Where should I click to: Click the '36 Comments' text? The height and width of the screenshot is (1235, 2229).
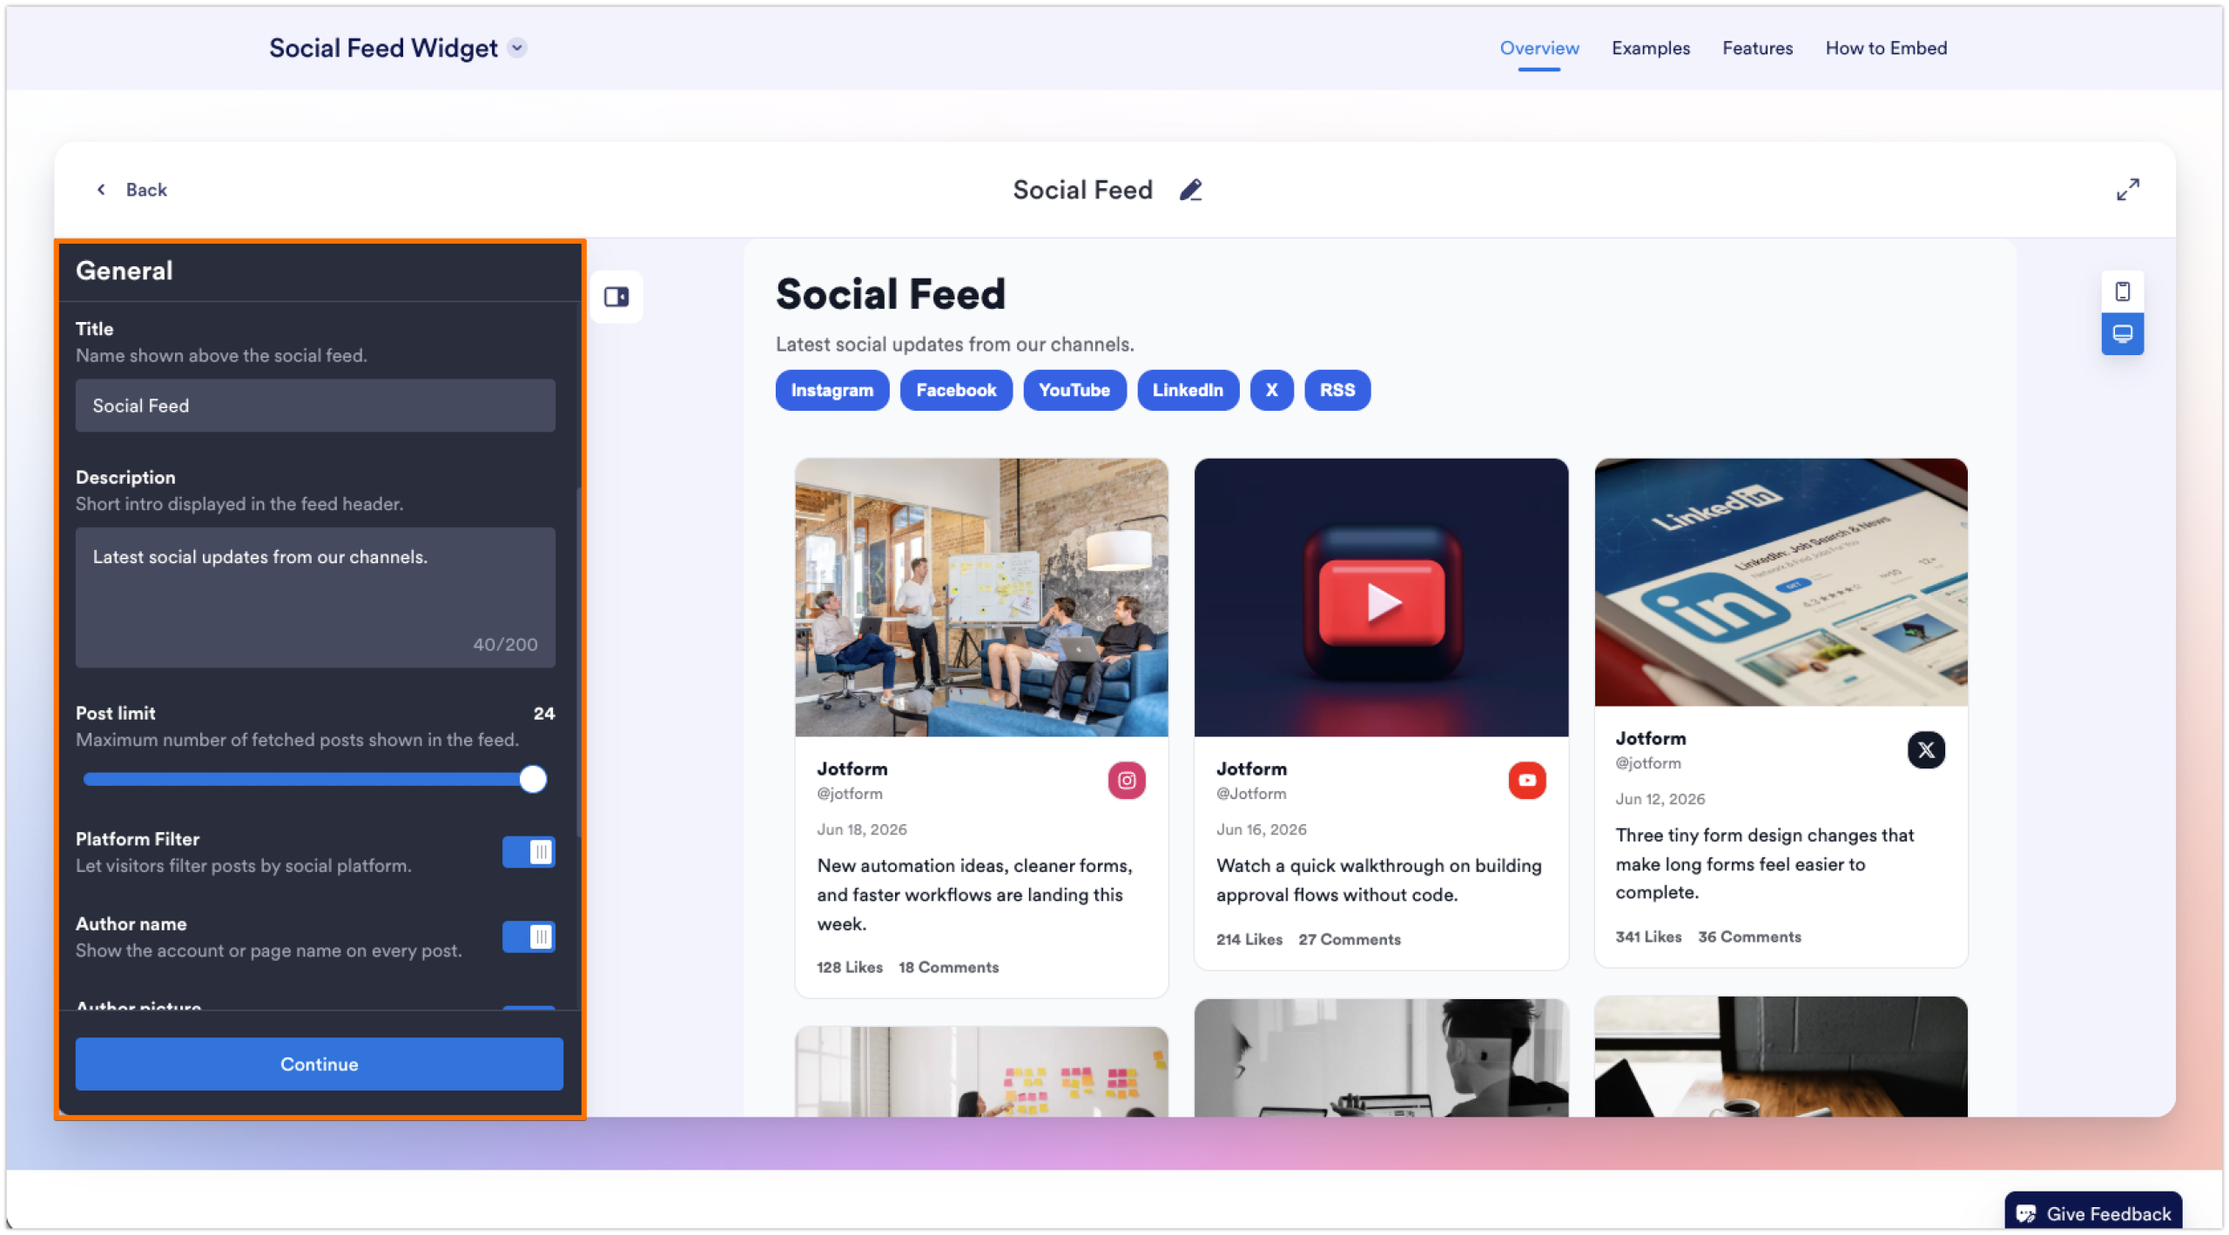tap(1749, 937)
